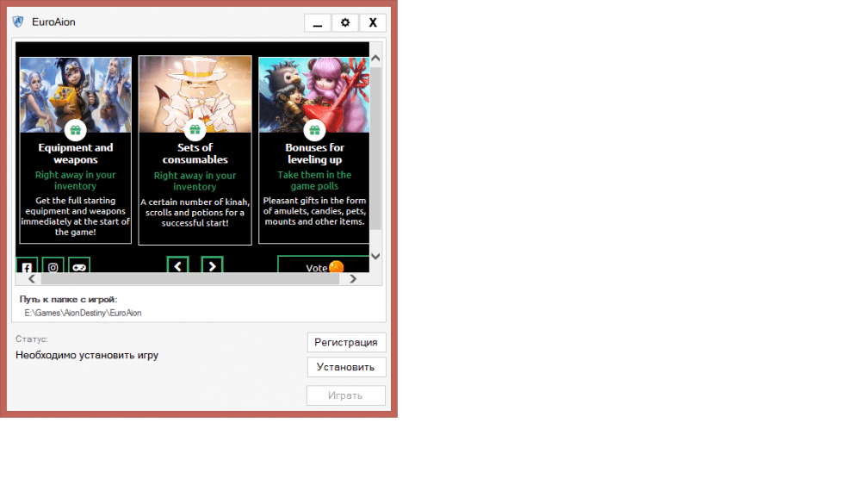Click the Играть button

click(x=346, y=395)
